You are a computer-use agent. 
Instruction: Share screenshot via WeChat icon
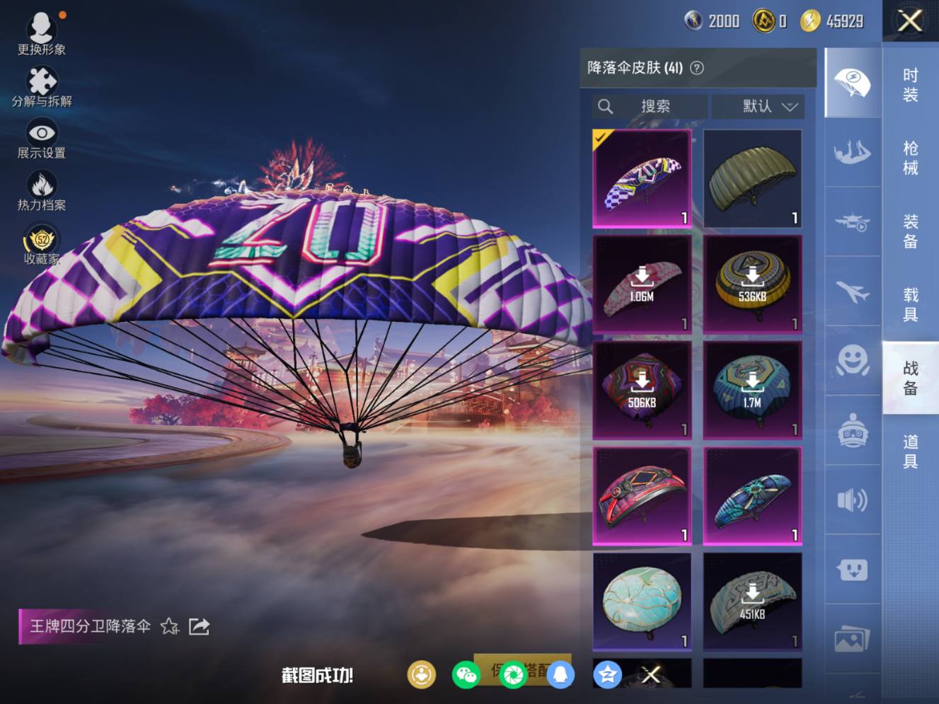click(x=466, y=674)
